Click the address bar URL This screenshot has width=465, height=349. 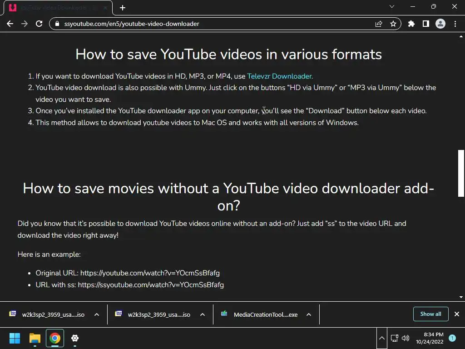tap(132, 24)
